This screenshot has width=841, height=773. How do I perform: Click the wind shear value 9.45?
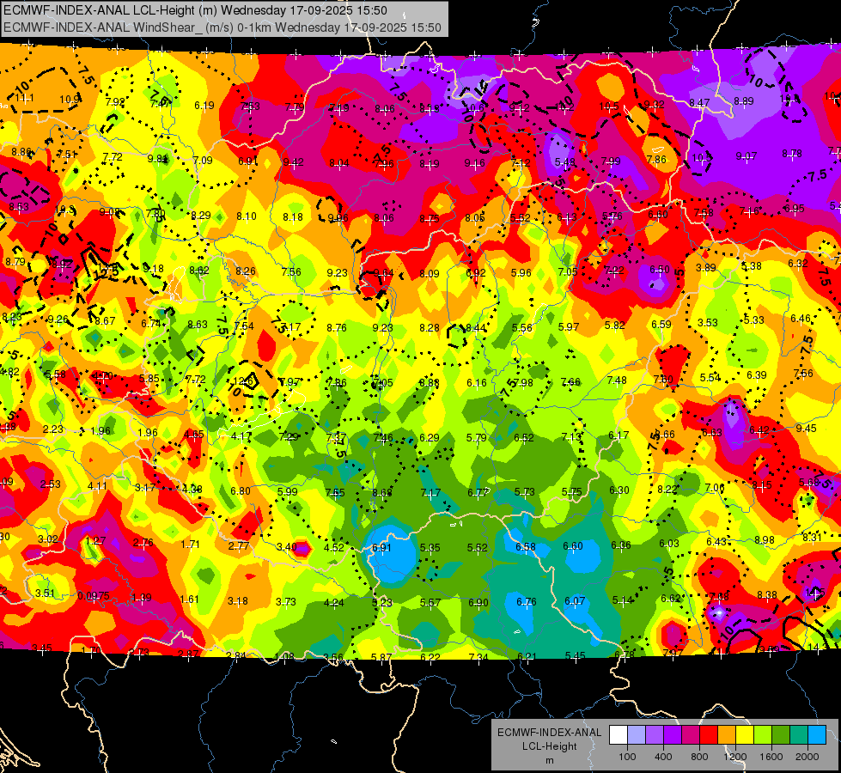(x=806, y=428)
